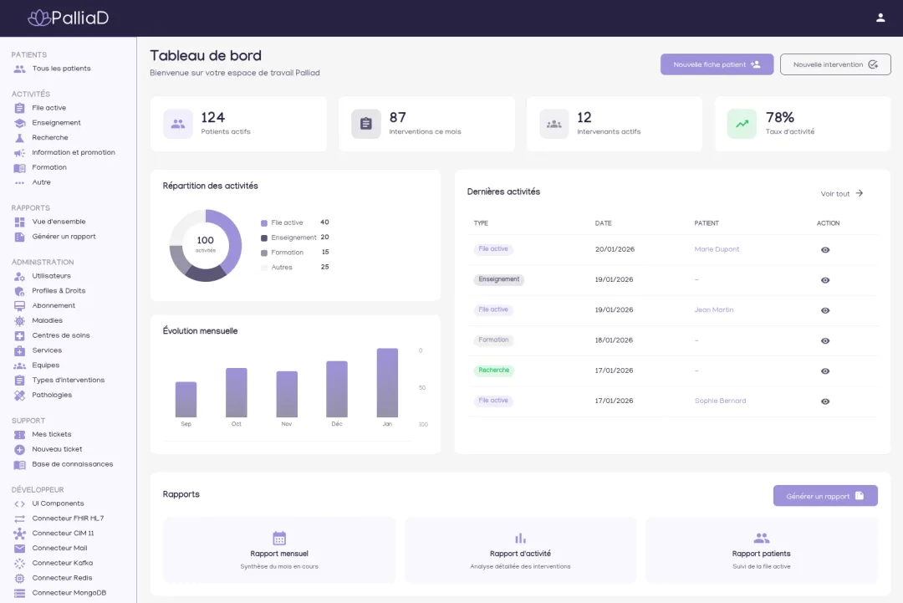The image size is (903, 603).
Task: Click the 78% Taux d'activité card
Action: pyautogui.click(x=802, y=124)
